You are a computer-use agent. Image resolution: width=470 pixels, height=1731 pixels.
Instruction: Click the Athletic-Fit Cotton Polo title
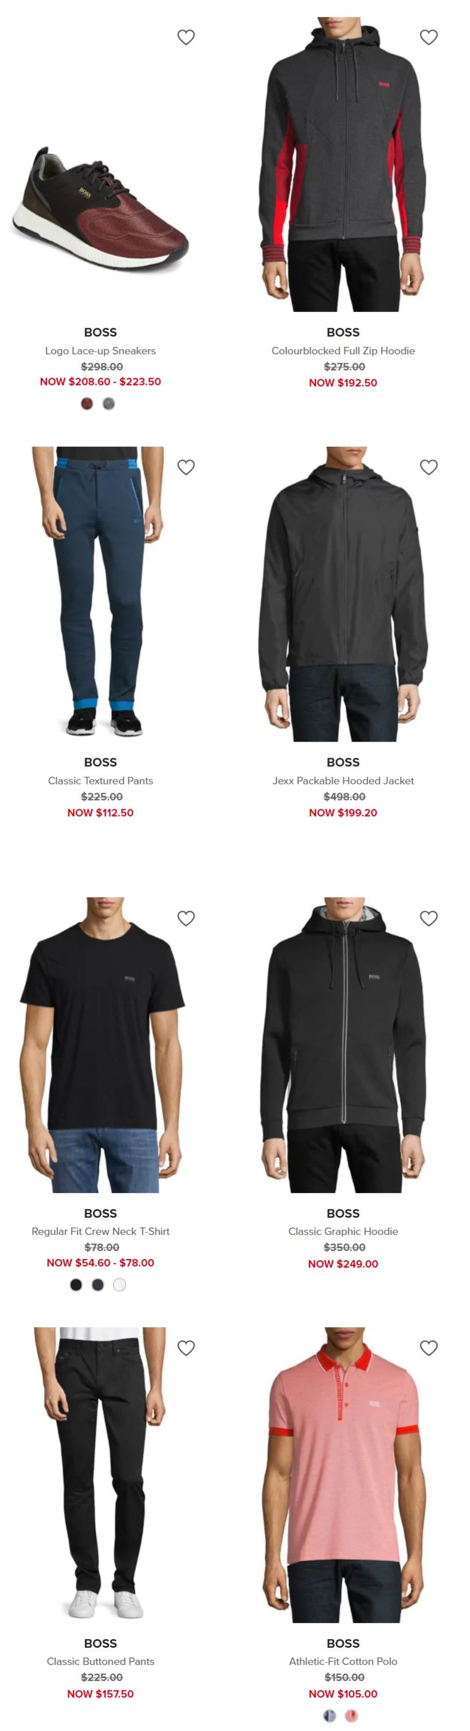(343, 1660)
